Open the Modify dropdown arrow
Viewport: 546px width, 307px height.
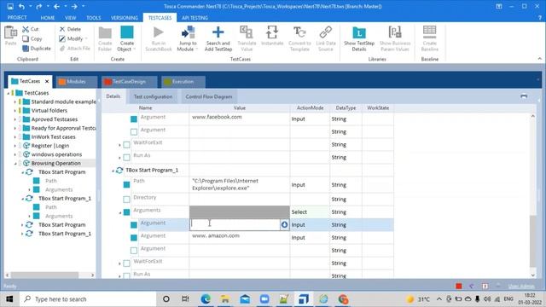(86, 38)
